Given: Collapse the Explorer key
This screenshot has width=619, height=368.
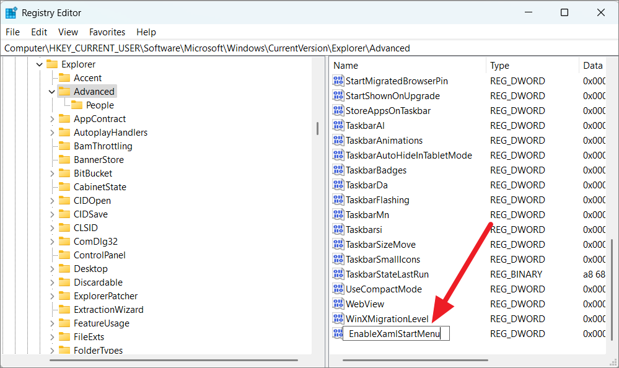Looking at the screenshot, I should [40, 64].
